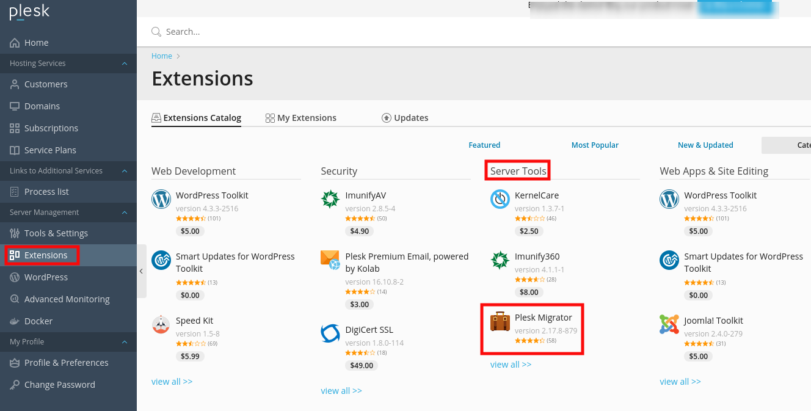811x411 pixels.
Task: Follow the Home breadcrumb link
Action: pyautogui.click(x=162, y=56)
